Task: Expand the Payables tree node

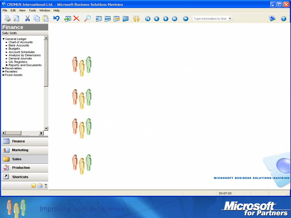Action: point(3,71)
